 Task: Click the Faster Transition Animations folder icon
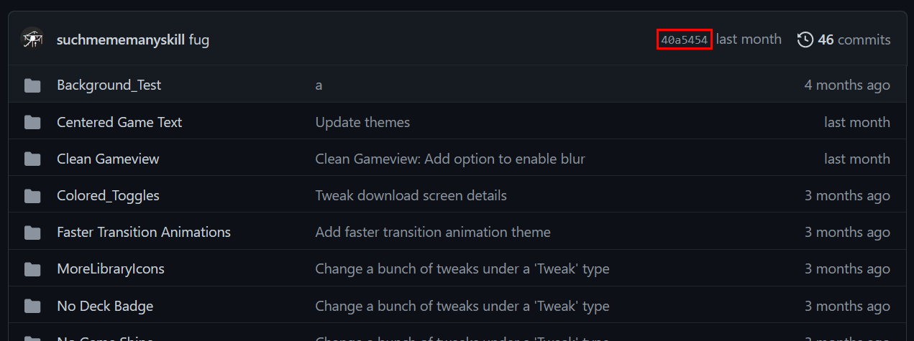(32, 233)
